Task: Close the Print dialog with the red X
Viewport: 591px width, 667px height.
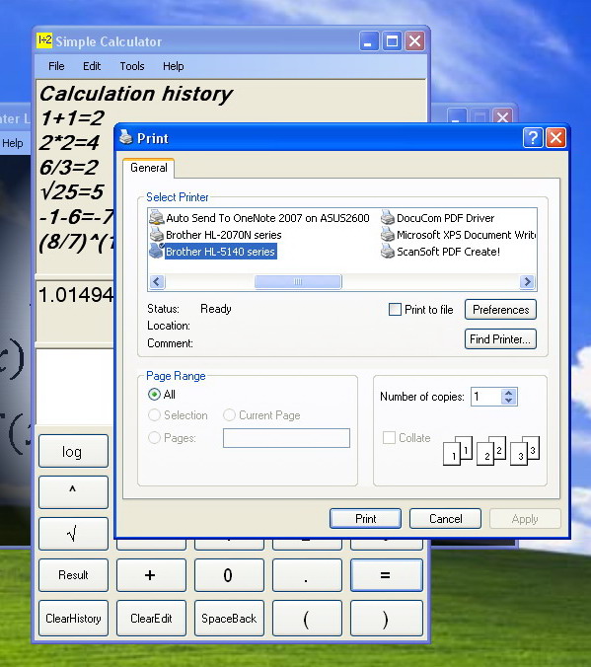Action: (555, 138)
